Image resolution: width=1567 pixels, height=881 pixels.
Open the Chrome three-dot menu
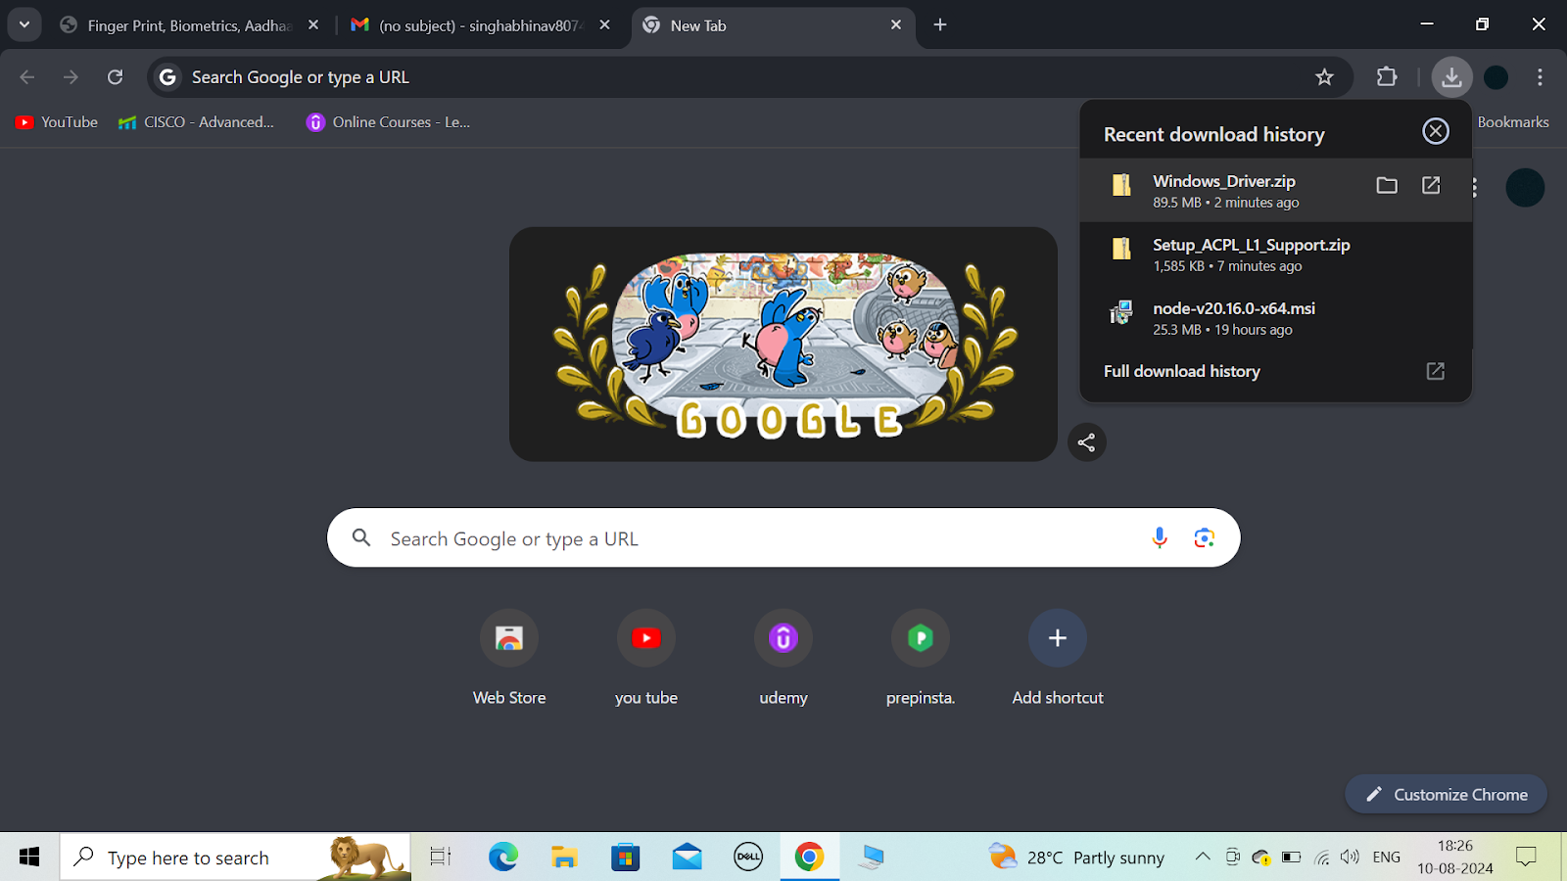click(x=1540, y=77)
